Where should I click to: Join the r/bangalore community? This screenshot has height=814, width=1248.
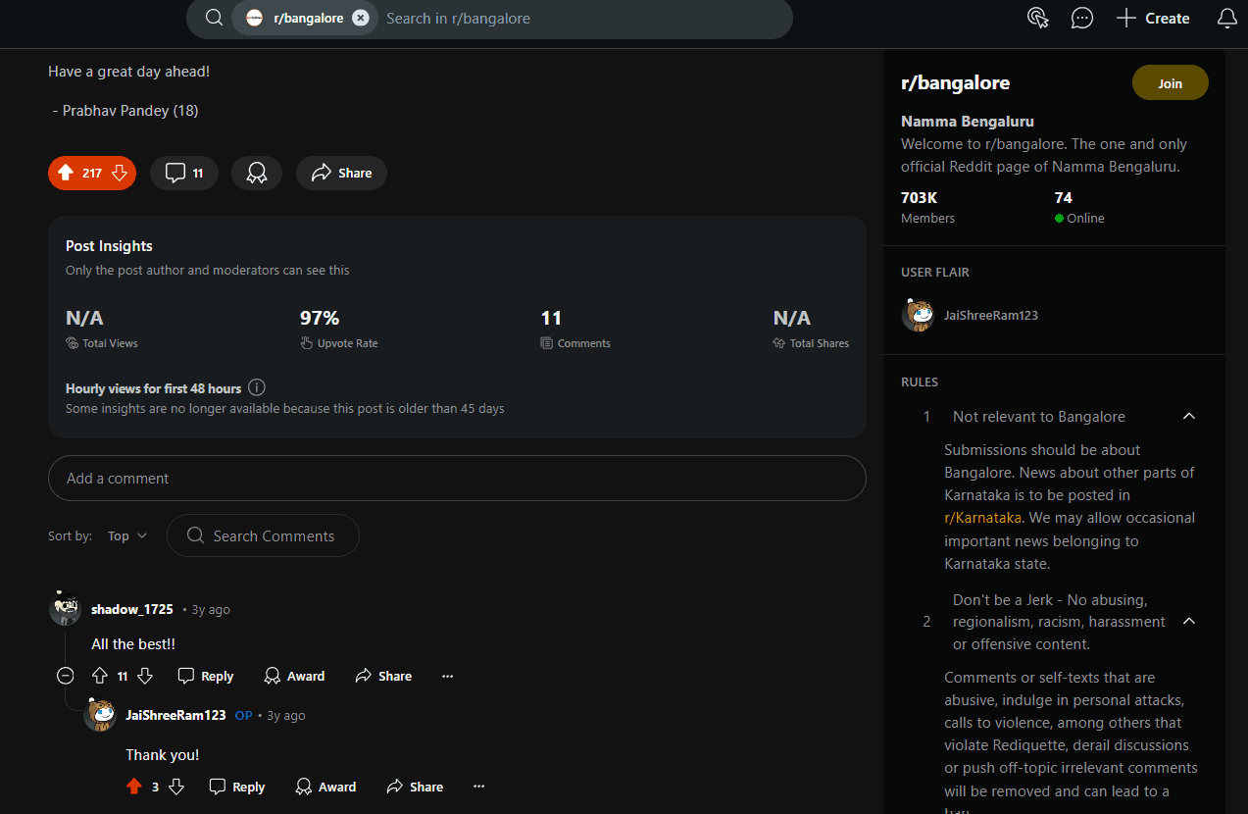pyautogui.click(x=1171, y=83)
